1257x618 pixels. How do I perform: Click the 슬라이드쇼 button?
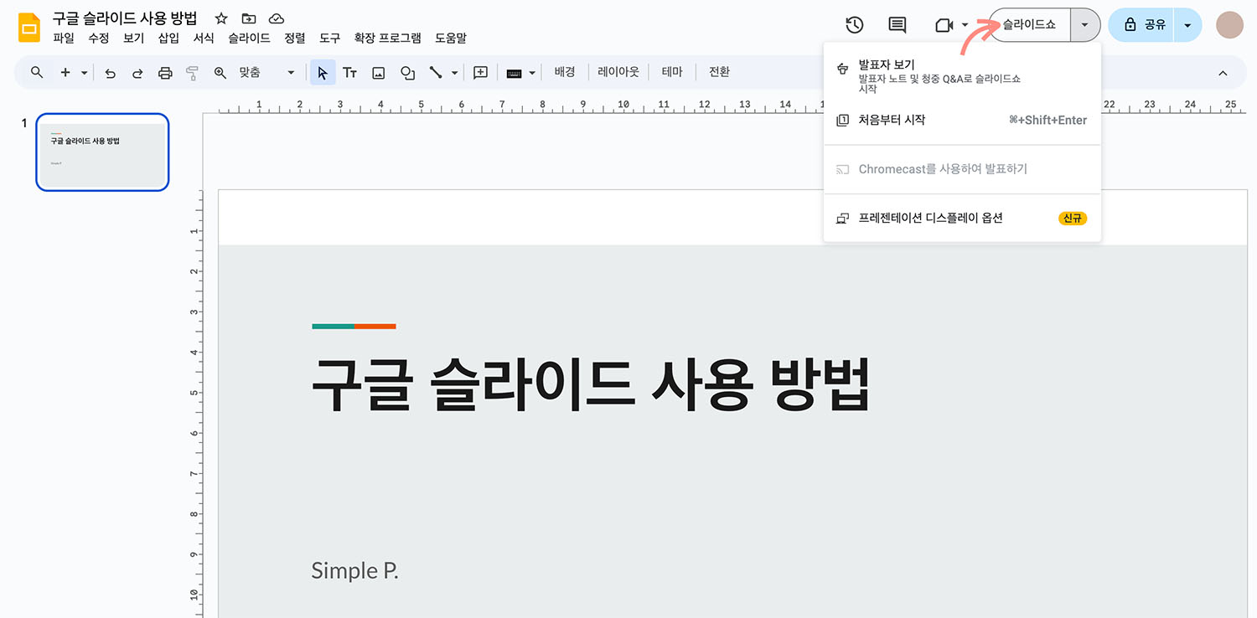pyautogui.click(x=1030, y=25)
